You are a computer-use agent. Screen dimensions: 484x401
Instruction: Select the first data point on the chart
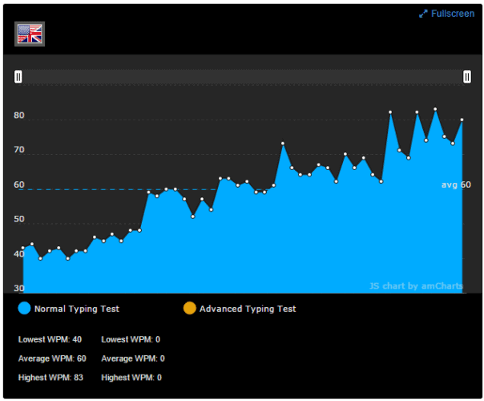pyautogui.click(x=23, y=248)
